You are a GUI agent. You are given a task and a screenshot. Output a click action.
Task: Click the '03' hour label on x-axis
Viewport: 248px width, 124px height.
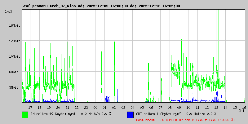[x=123, y=108]
